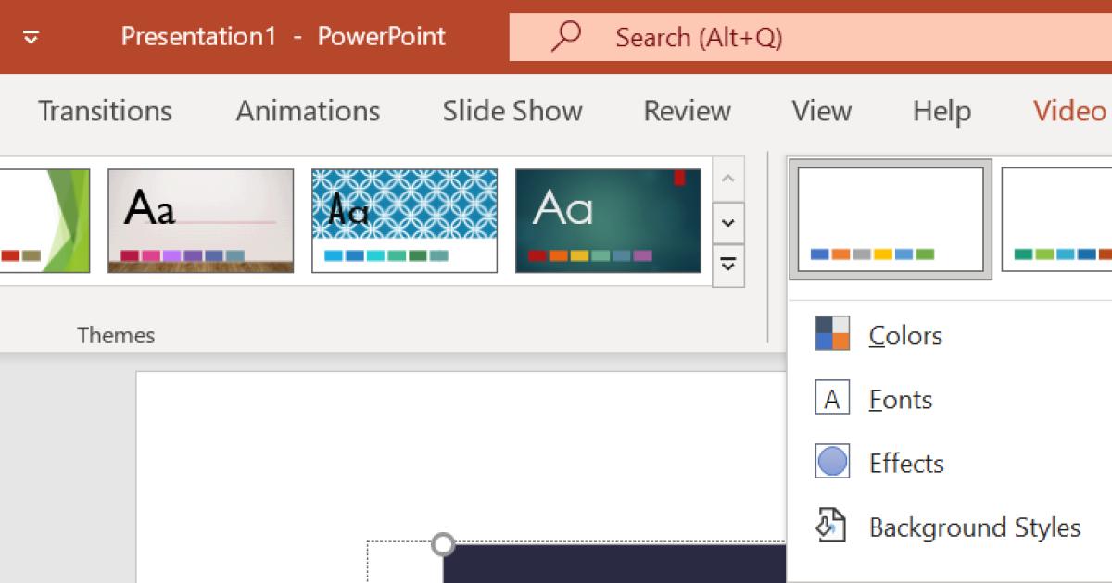Click inside the Search box
The image size is (1112, 583).
point(741,37)
